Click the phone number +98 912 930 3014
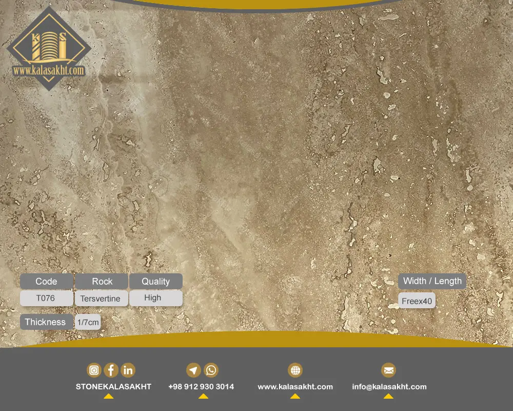The image size is (513, 411). pyautogui.click(x=201, y=387)
